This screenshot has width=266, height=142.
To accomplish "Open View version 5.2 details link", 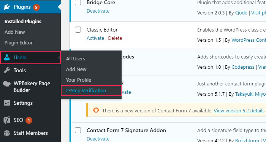I will click(x=239, y=110).
